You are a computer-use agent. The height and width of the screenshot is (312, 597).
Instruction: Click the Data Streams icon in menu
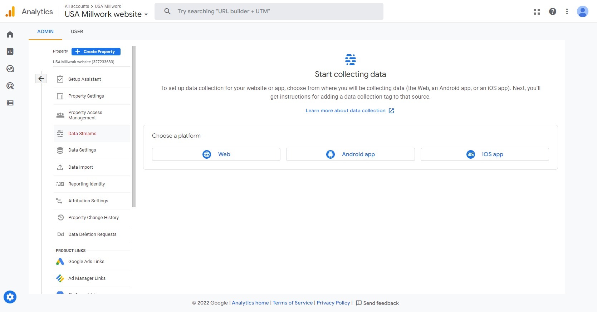coord(60,134)
